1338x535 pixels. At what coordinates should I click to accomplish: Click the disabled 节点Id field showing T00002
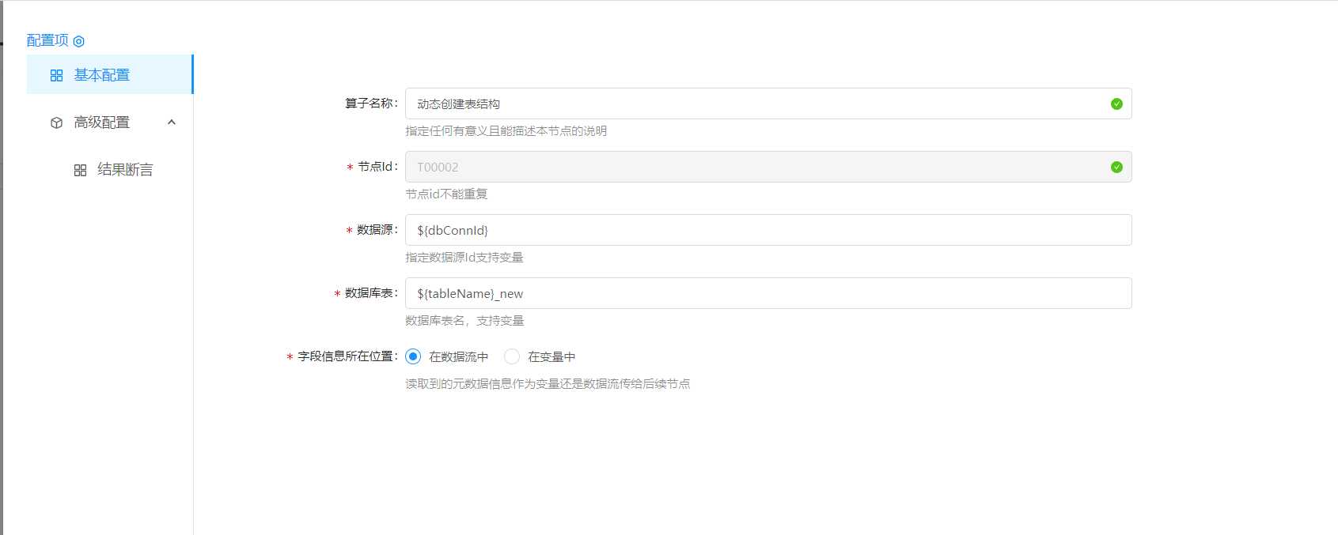pyautogui.click(x=752, y=167)
